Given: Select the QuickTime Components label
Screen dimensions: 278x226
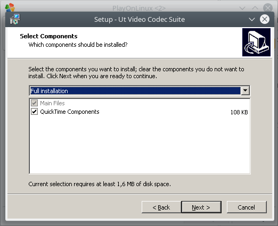Looking at the screenshot, I should pyautogui.click(x=70, y=112).
